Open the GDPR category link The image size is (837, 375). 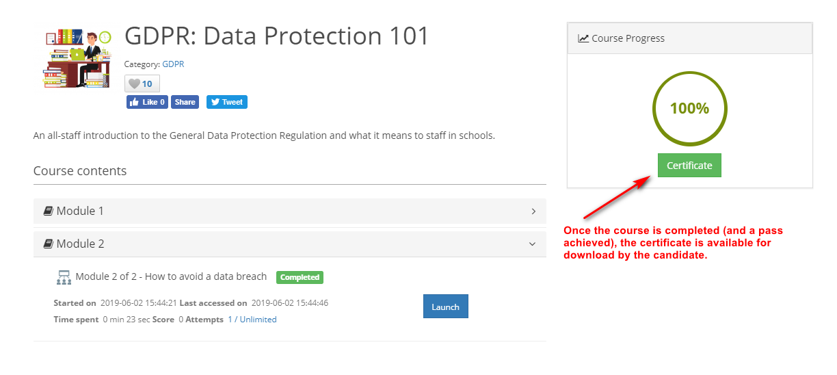(x=173, y=64)
